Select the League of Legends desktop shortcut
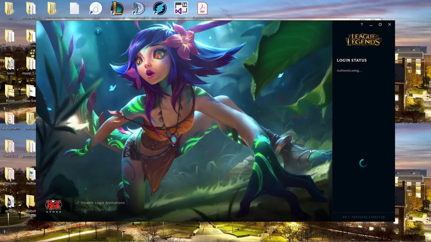The height and width of the screenshot is (242, 431). 117,10
